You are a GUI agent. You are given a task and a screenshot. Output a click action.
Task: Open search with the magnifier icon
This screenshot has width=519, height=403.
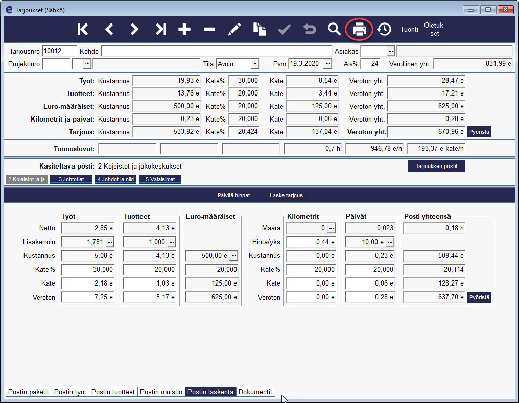(334, 30)
